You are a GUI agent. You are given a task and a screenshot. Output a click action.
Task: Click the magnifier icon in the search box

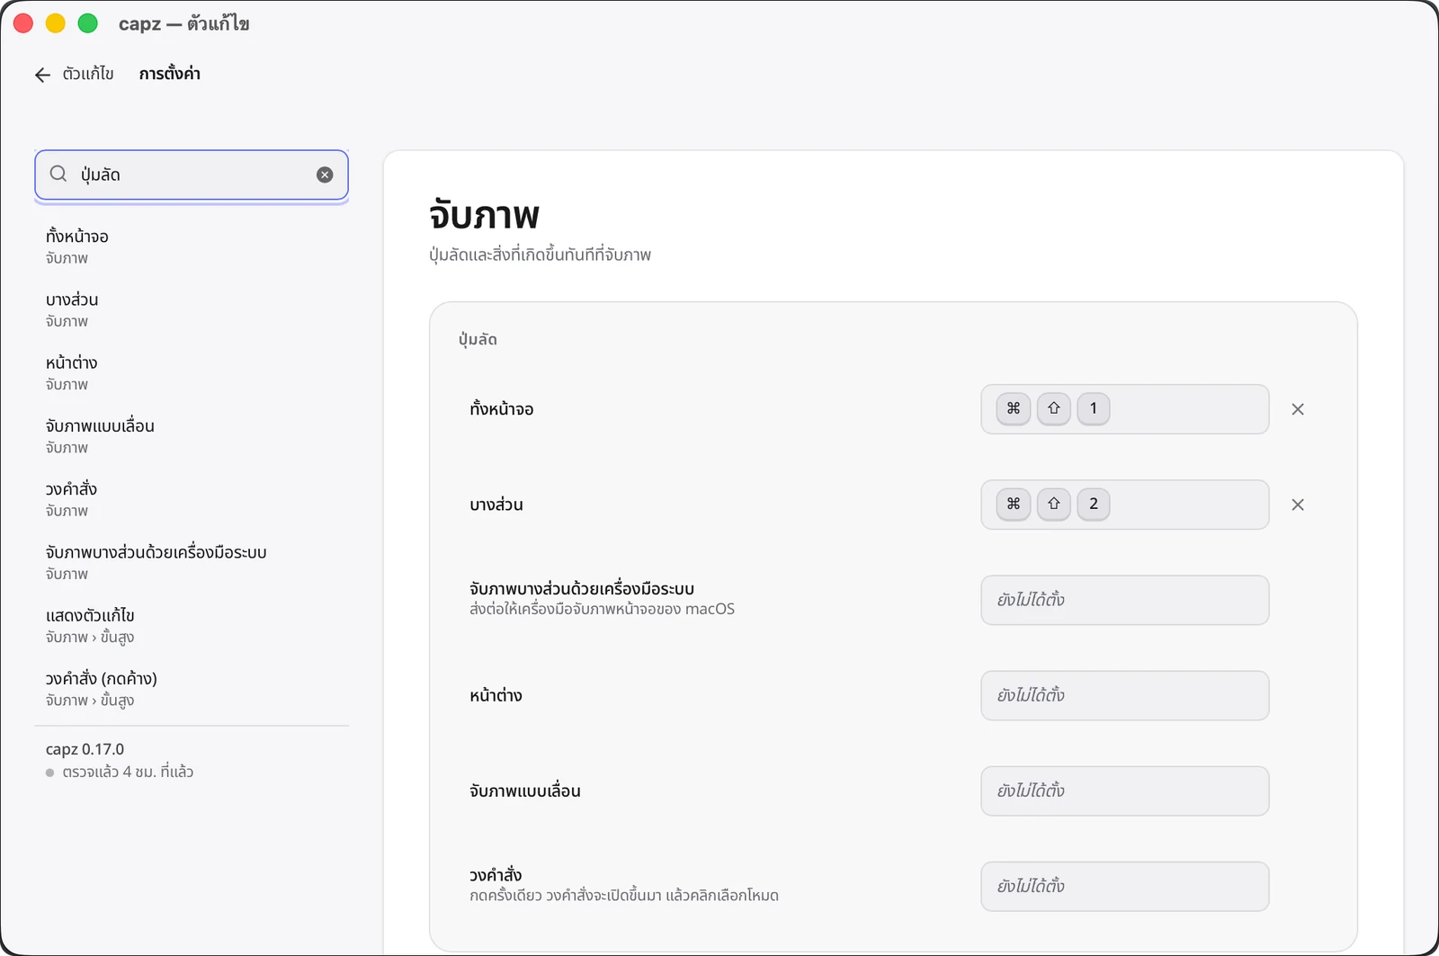(58, 174)
